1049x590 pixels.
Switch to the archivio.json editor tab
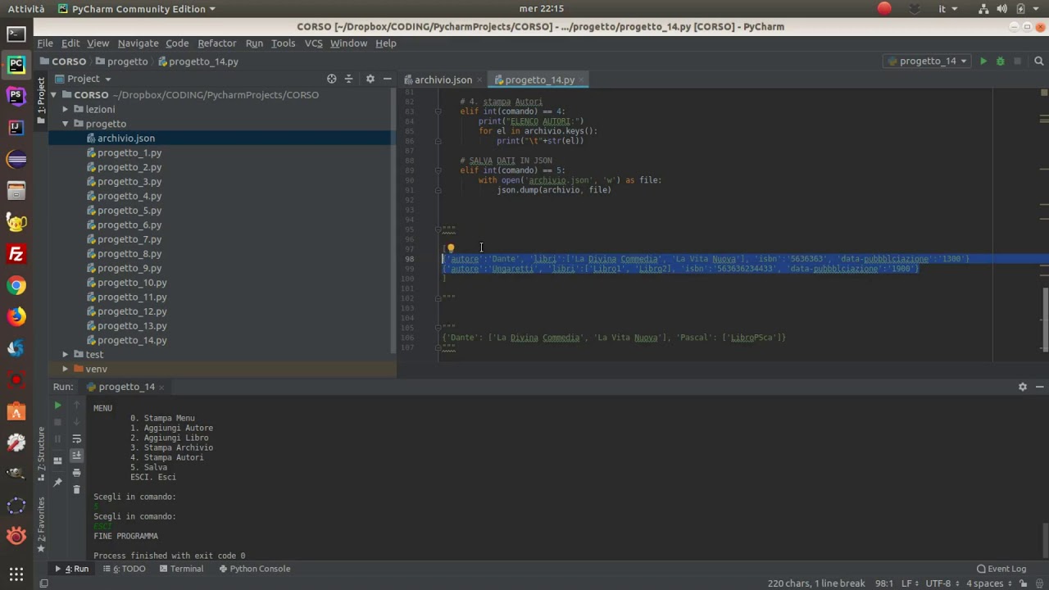tap(443, 79)
